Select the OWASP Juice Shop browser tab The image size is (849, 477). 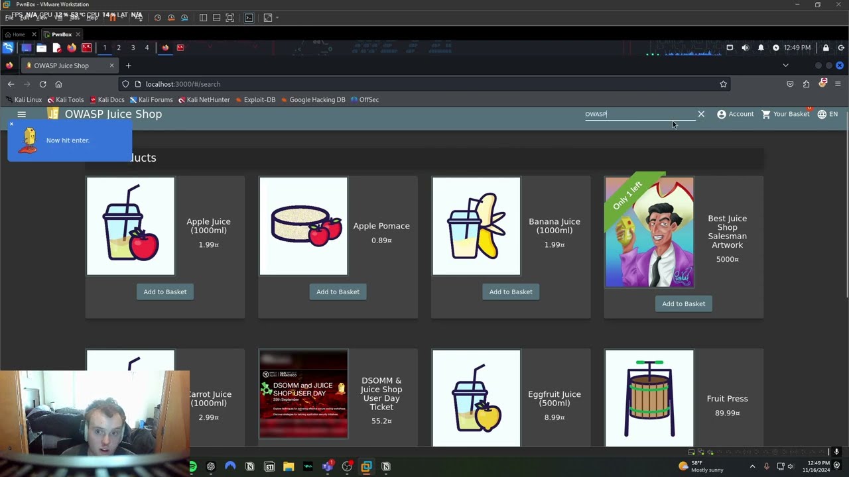pos(70,66)
